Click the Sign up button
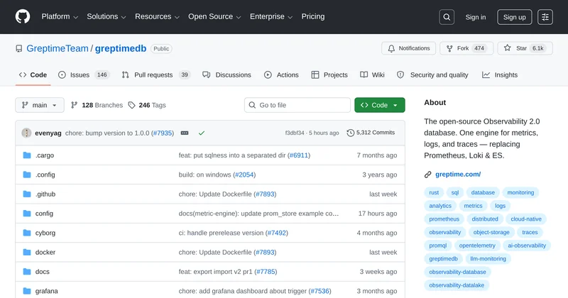Screen dimensions: 568x298 tap(513, 17)
